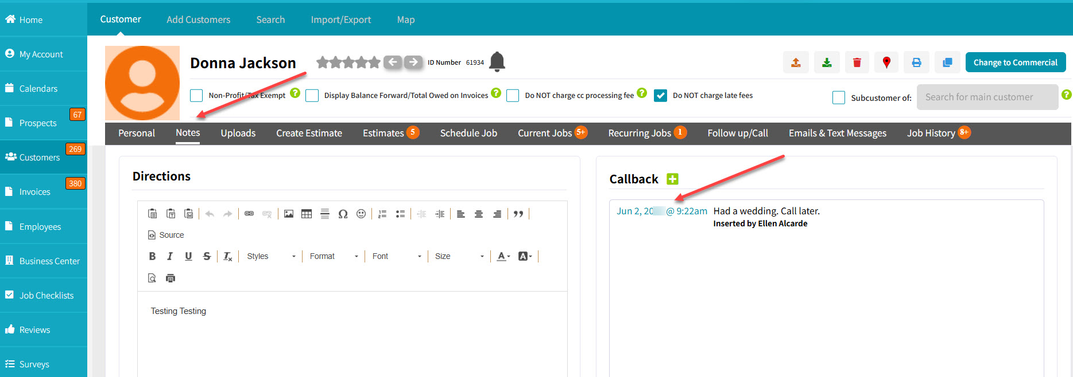Open the Job History tab
This screenshot has width=1073, height=377.
(938, 133)
